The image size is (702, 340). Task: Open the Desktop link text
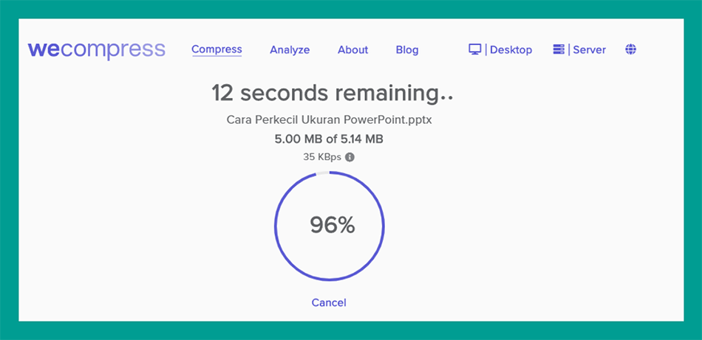click(x=511, y=50)
